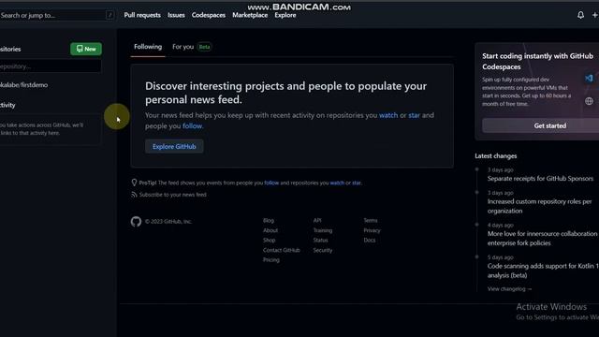Click the watch link in ProTip line
This screenshot has width=599, height=337.
tap(337, 183)
